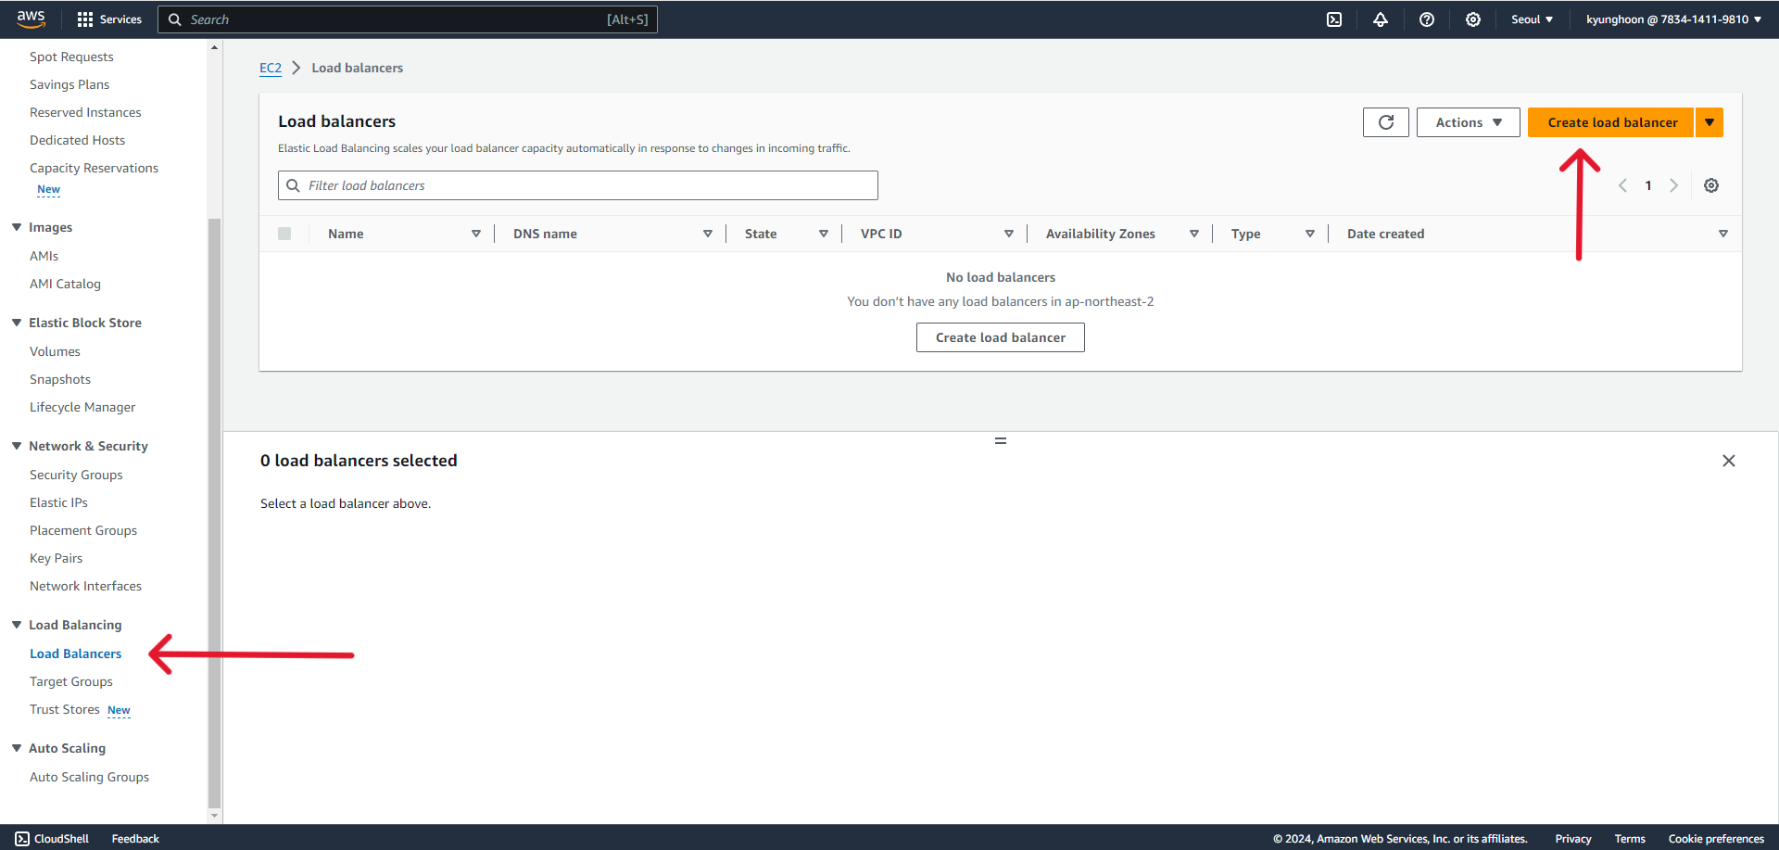Open Reserved Instances in sidebar

tap(85, 112)
